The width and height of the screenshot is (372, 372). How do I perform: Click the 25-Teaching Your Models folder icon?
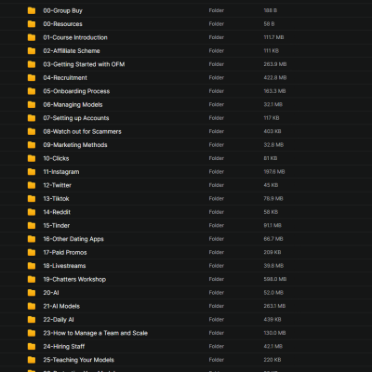click(32, 360)
